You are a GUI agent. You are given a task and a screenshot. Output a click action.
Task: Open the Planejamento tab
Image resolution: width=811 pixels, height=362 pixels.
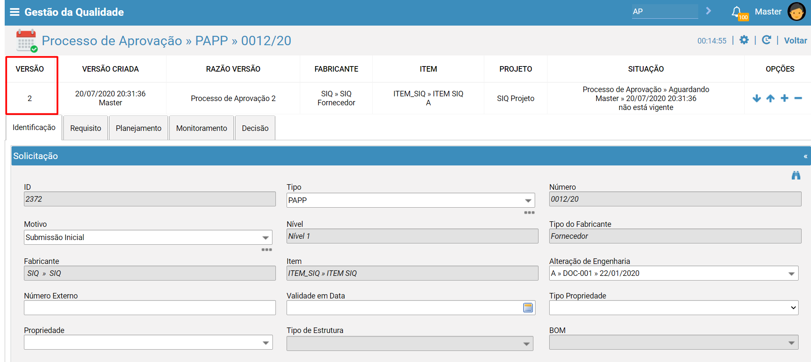coord(139,128)
